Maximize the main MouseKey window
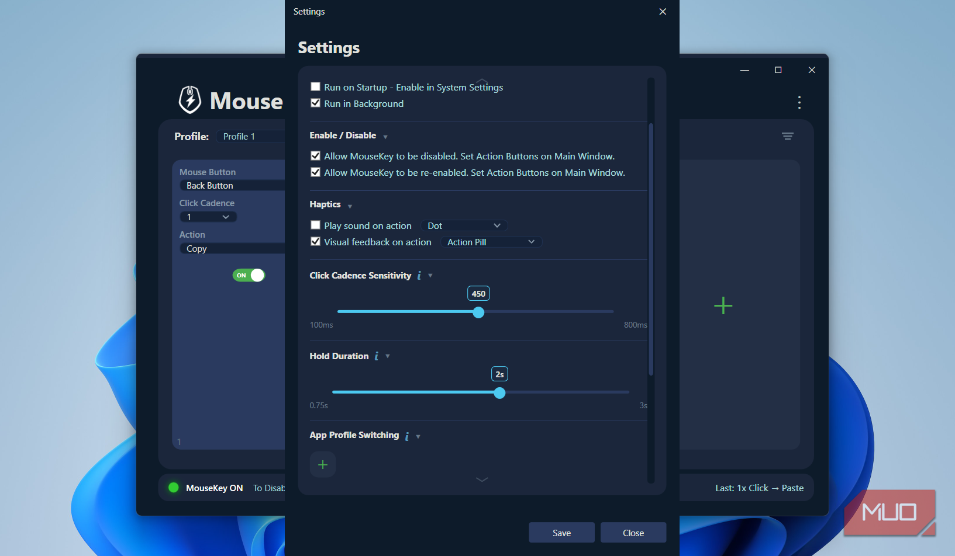Viewport: 955px width, 556px height. pos(778,70)
